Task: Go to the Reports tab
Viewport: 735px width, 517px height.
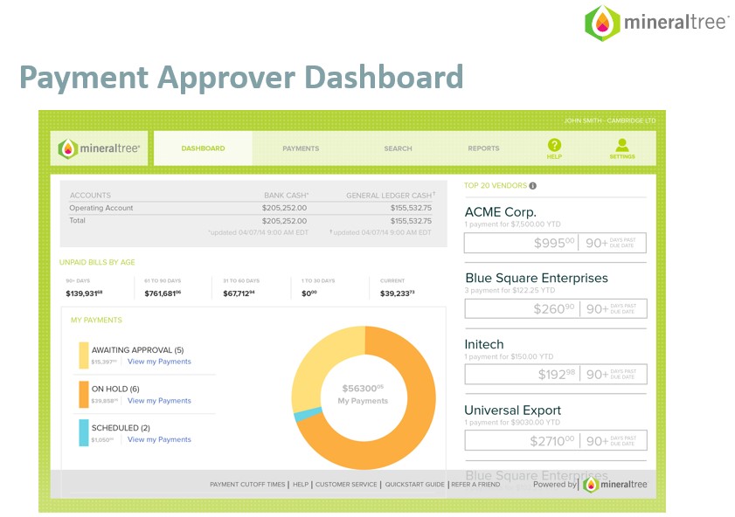Action: click(483, 148)
